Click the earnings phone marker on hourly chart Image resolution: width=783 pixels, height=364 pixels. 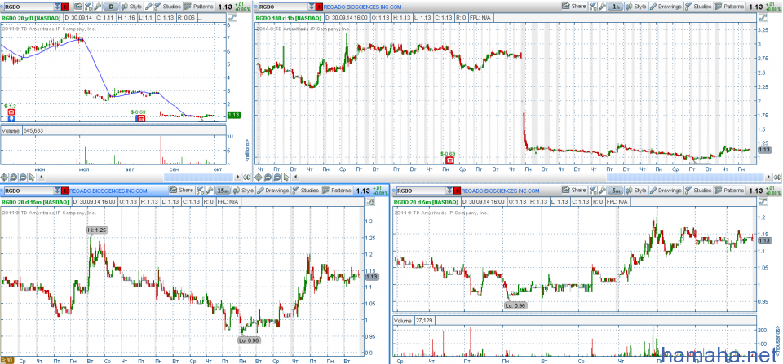tap(447, 160)
